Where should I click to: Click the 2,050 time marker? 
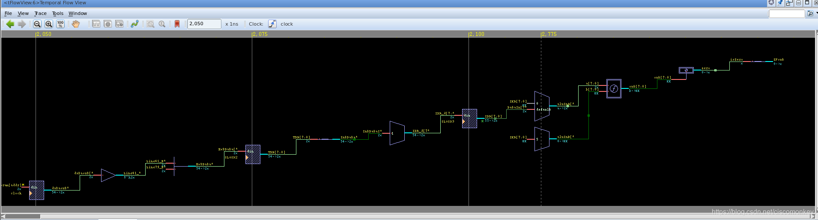pyautogui.click(x=44, y=34)
